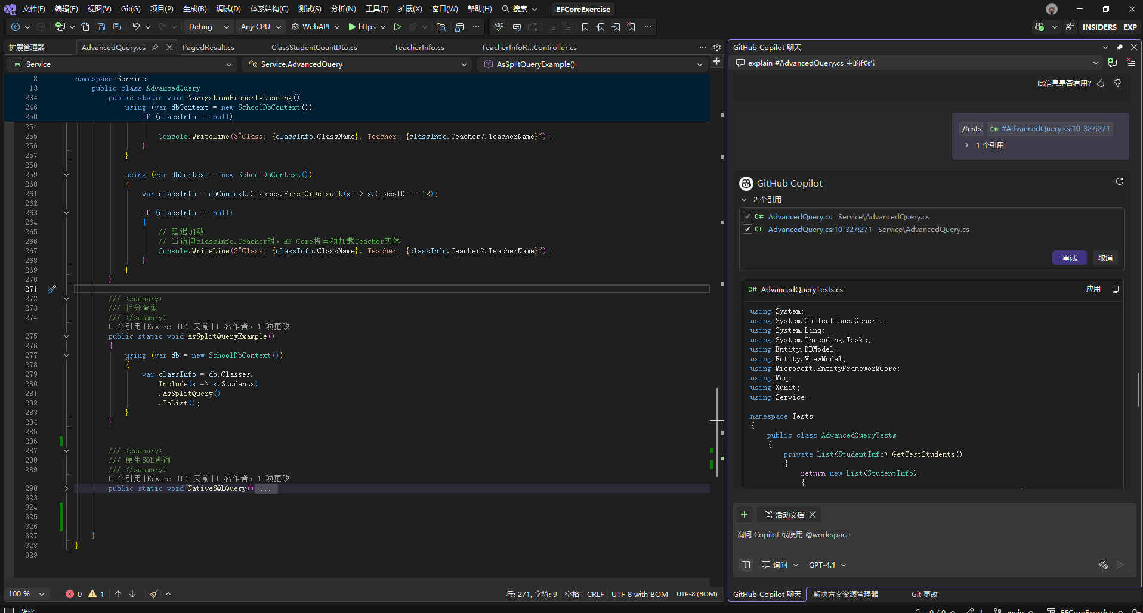The width and height of the screenshot is (1143, 613).
Task: Add context with the green plus button
Action: tap(744, 515)
